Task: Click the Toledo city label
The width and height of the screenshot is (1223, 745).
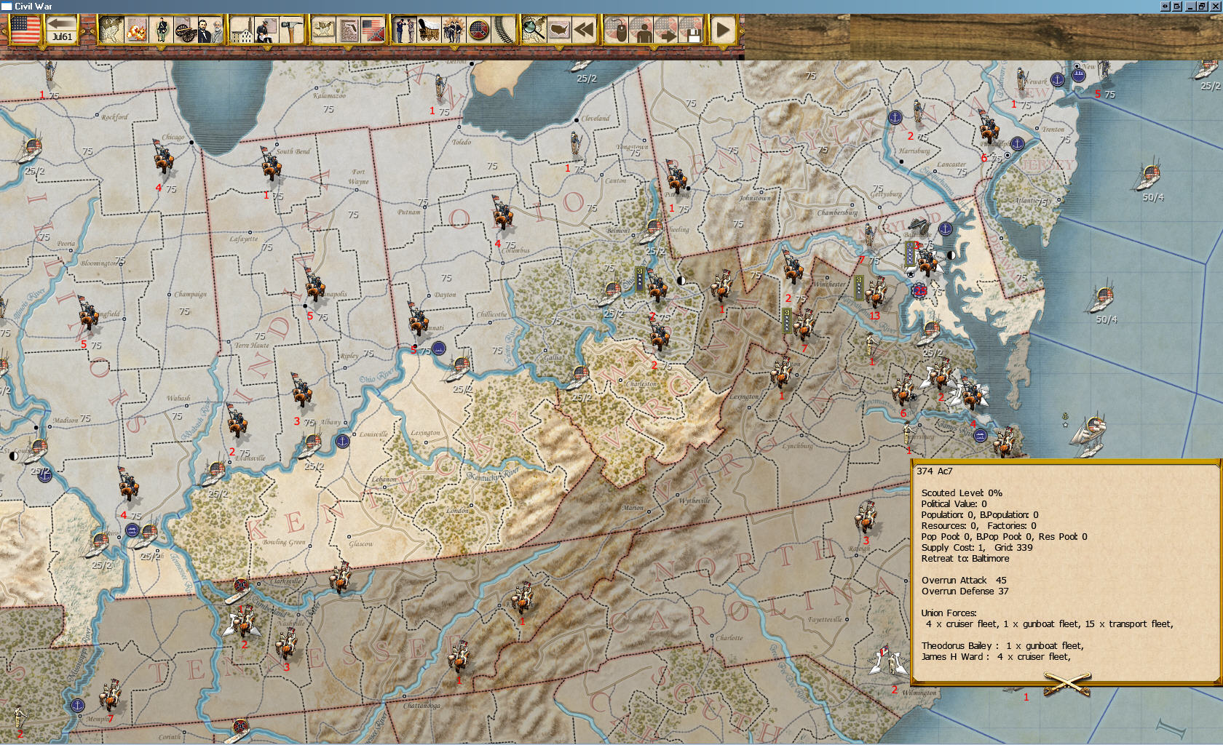Action: 462,143
